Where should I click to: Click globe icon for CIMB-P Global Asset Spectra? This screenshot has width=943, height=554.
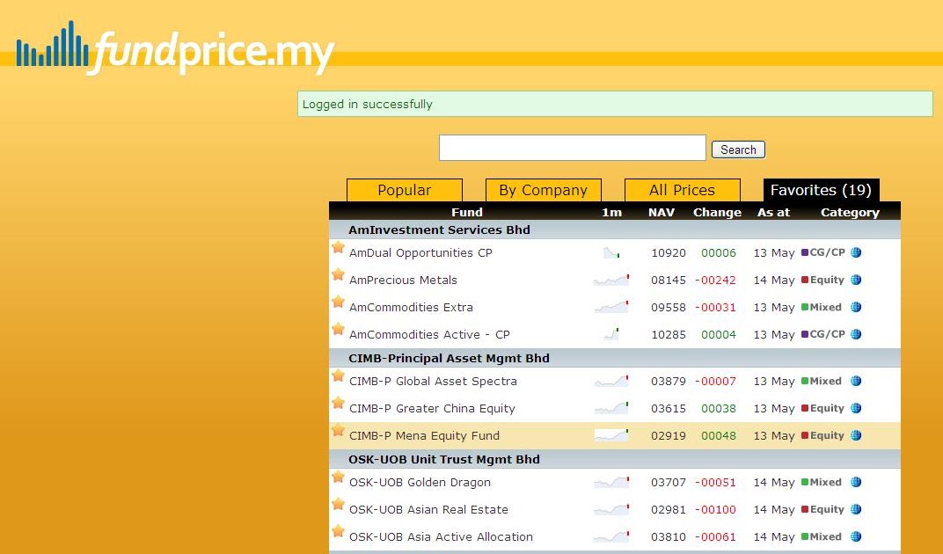(856, 381)
